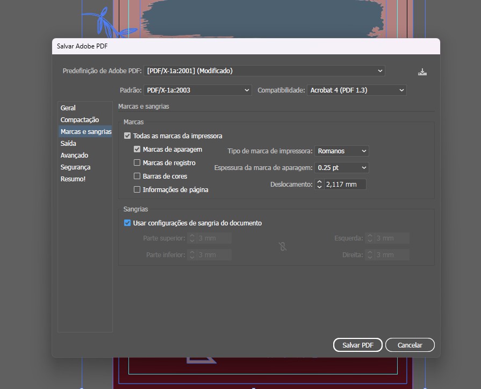Enable Marcas de registro checkbox
The height and width of the screenshot is (389, 481).
137,162
